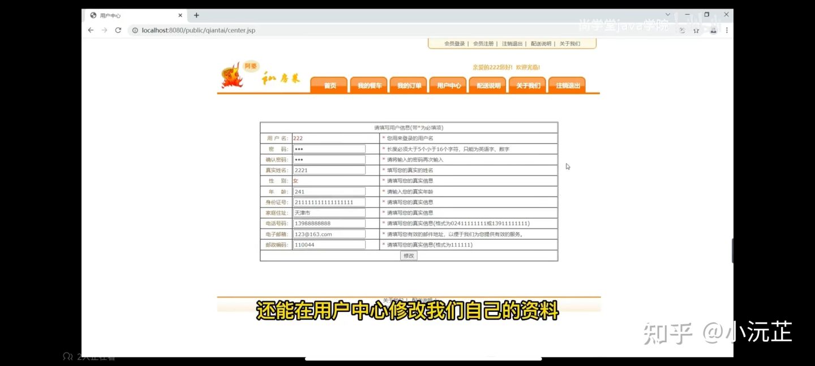Screen dimensions: 815x366
Task: Open 我的餐车 navigation tab
Action: tap(369, 85)
